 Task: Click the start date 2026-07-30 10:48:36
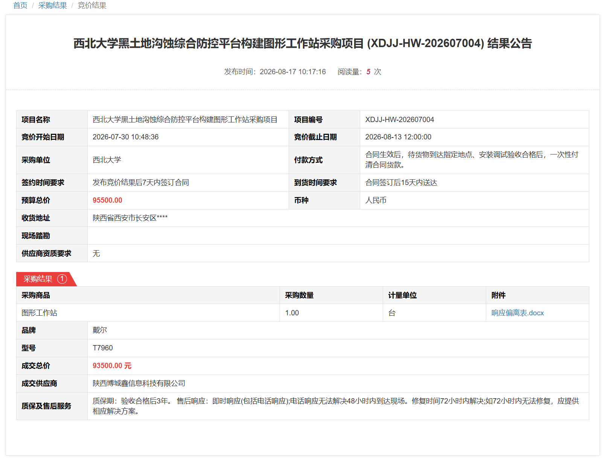(x=126, y=137)
